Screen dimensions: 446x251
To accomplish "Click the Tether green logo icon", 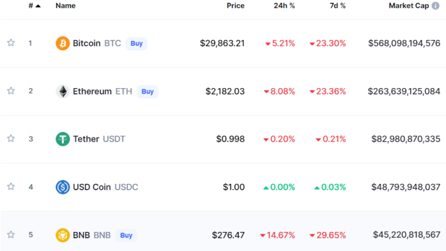I will [x=62, y=139].
